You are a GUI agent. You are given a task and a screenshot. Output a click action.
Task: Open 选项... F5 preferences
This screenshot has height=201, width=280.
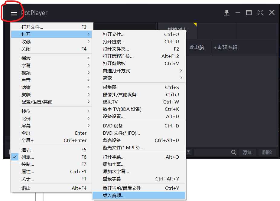[x=51, y=150]
